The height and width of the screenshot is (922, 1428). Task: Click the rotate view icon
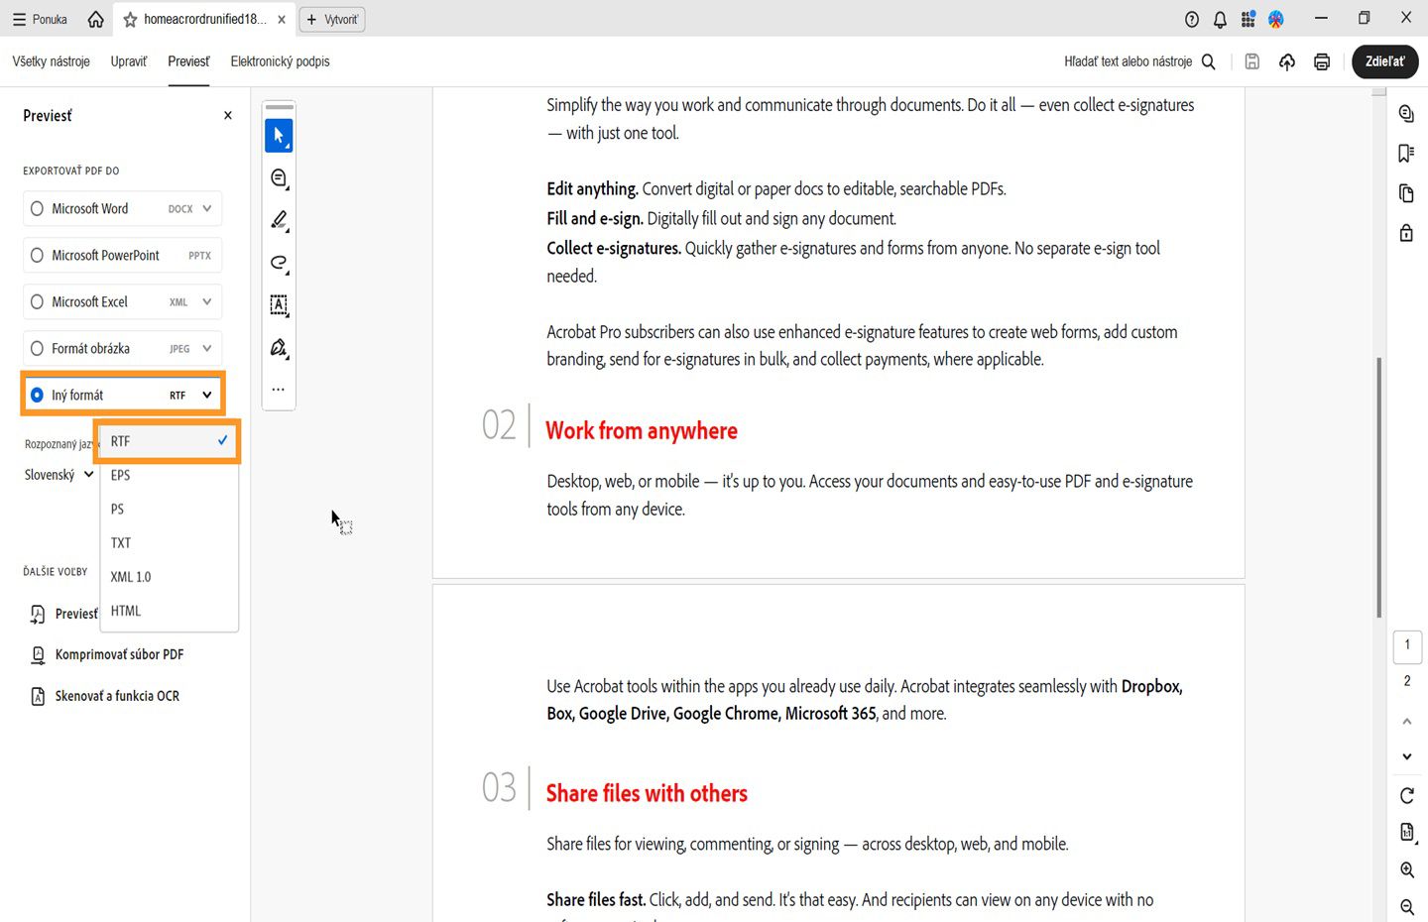point(1407,795)
